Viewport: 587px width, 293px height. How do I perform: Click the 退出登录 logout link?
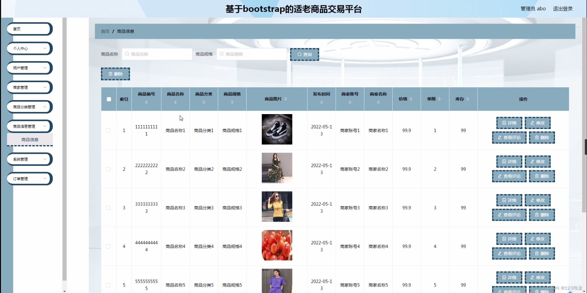tap(563, 8)
